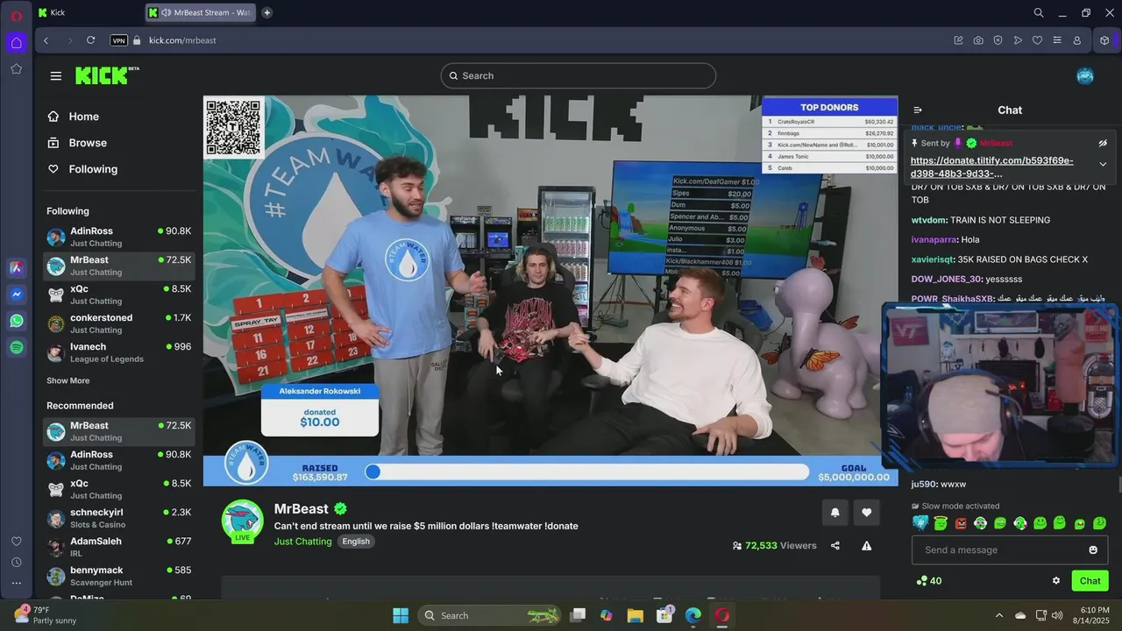
Task: Open AdinRoss channel under Following
Action: click(118, 237)
